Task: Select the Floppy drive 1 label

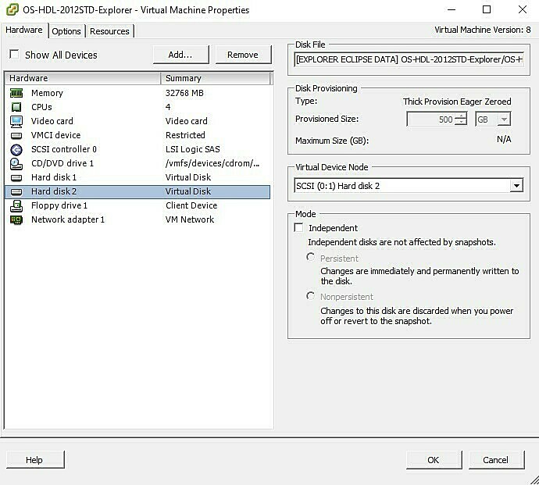Action: pos(59,205)
